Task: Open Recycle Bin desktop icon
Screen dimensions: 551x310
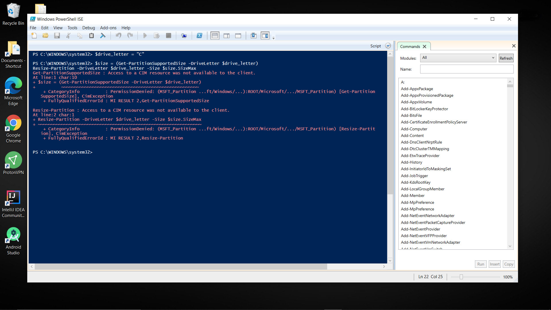Action: pos(13,14)
